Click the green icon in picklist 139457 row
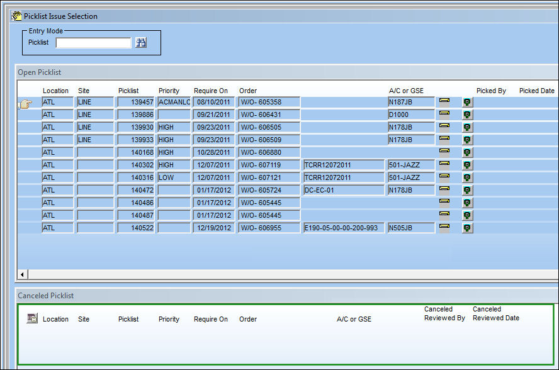559x370 pixels. click(467, 103)
